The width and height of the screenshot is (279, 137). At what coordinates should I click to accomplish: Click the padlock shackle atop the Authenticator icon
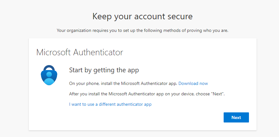pyautogui.click(x=49, y=68)
